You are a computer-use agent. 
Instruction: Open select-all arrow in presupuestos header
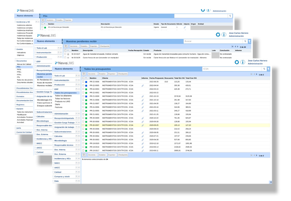(x=86, y=78)
